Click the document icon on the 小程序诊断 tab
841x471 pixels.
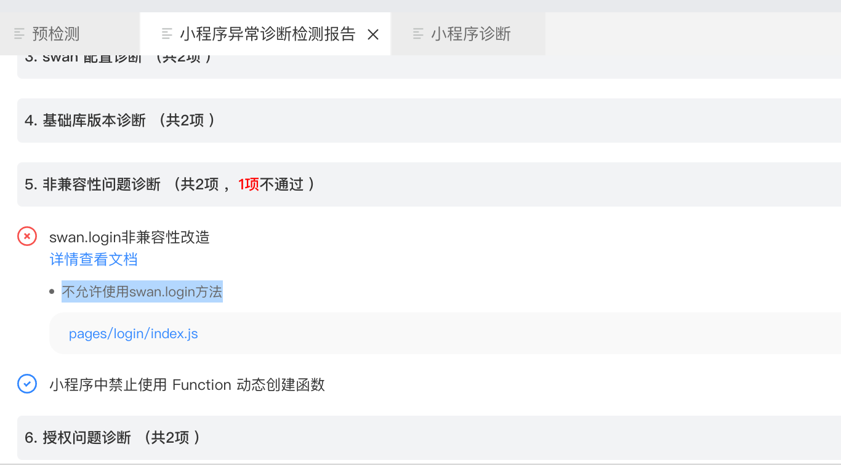pyautogui.click(x=419, y=34)
